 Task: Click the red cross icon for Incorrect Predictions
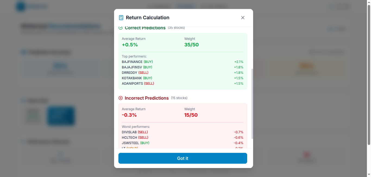point(121,98)
